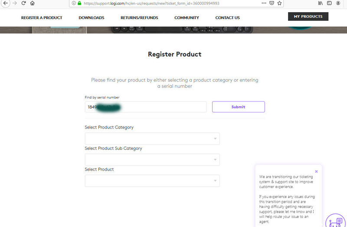Bookmark this page with the star icon
Screen dimensions: 347x227
[x=280, y=3]
